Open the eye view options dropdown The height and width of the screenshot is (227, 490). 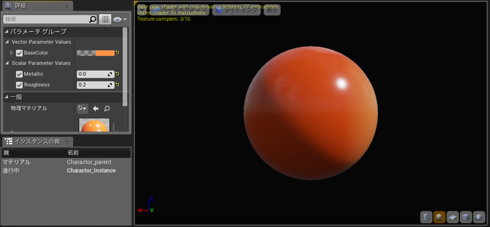point(120,19)
